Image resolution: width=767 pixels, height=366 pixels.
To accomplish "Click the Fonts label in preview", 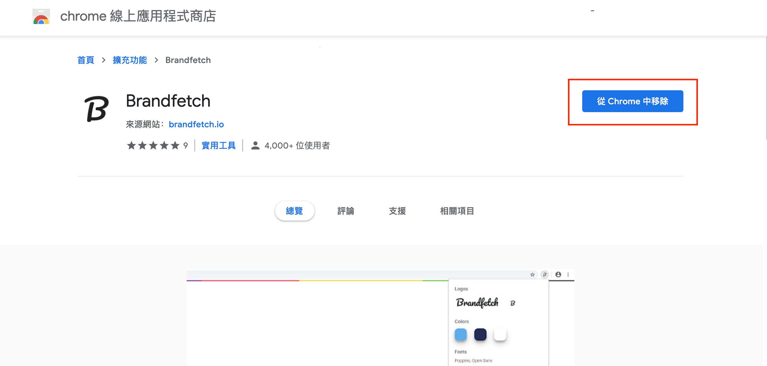I will 460,352.
